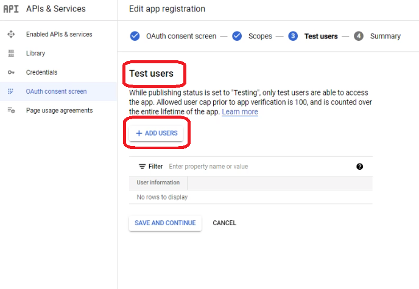Viewport: 419px width, 289px height.
Task: Click the Library icon in sidebar
Action: tap(11, 54)
